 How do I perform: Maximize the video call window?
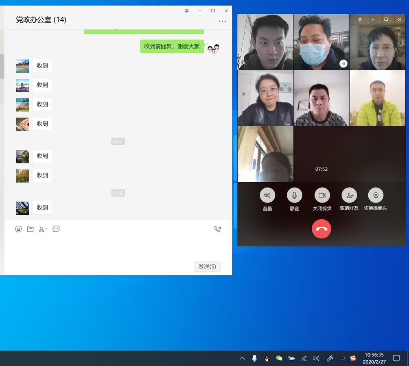(x=386, y=19)
